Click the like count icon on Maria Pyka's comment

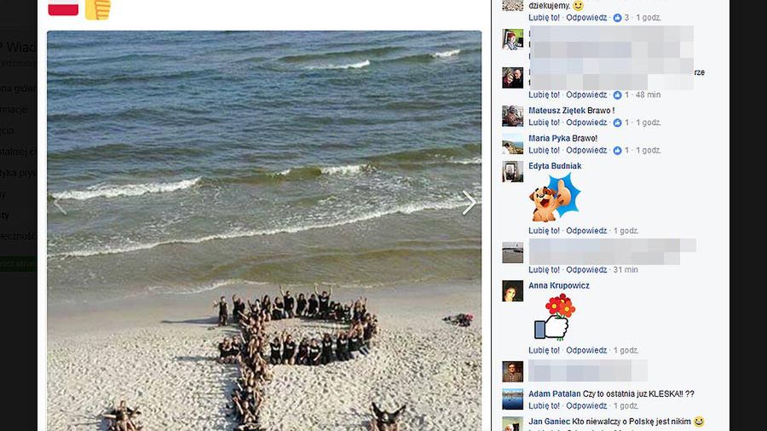click(x=617, y=151)
